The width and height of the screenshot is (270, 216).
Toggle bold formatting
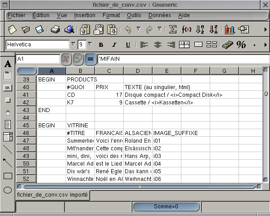point(101,45)
